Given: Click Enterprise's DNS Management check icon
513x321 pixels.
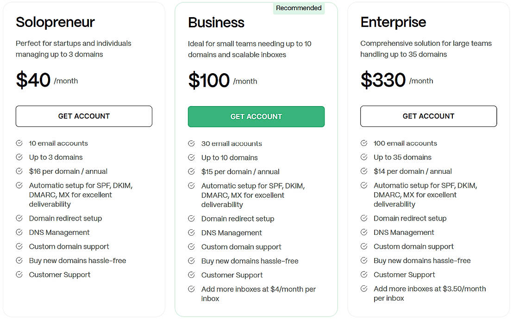Looking at the screenshot, I should [364, 232].
